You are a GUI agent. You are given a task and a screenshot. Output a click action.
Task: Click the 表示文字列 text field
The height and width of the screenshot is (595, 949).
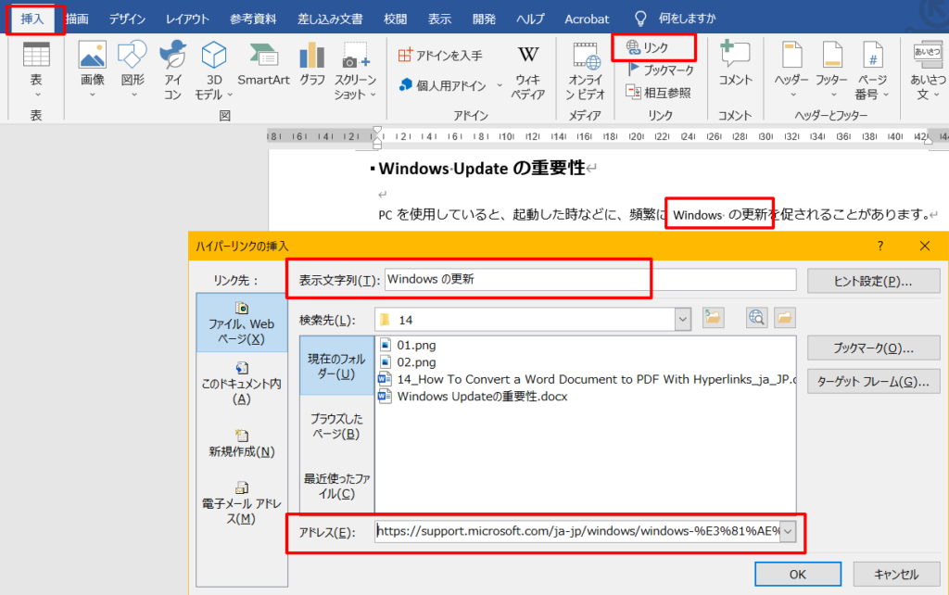590,279
